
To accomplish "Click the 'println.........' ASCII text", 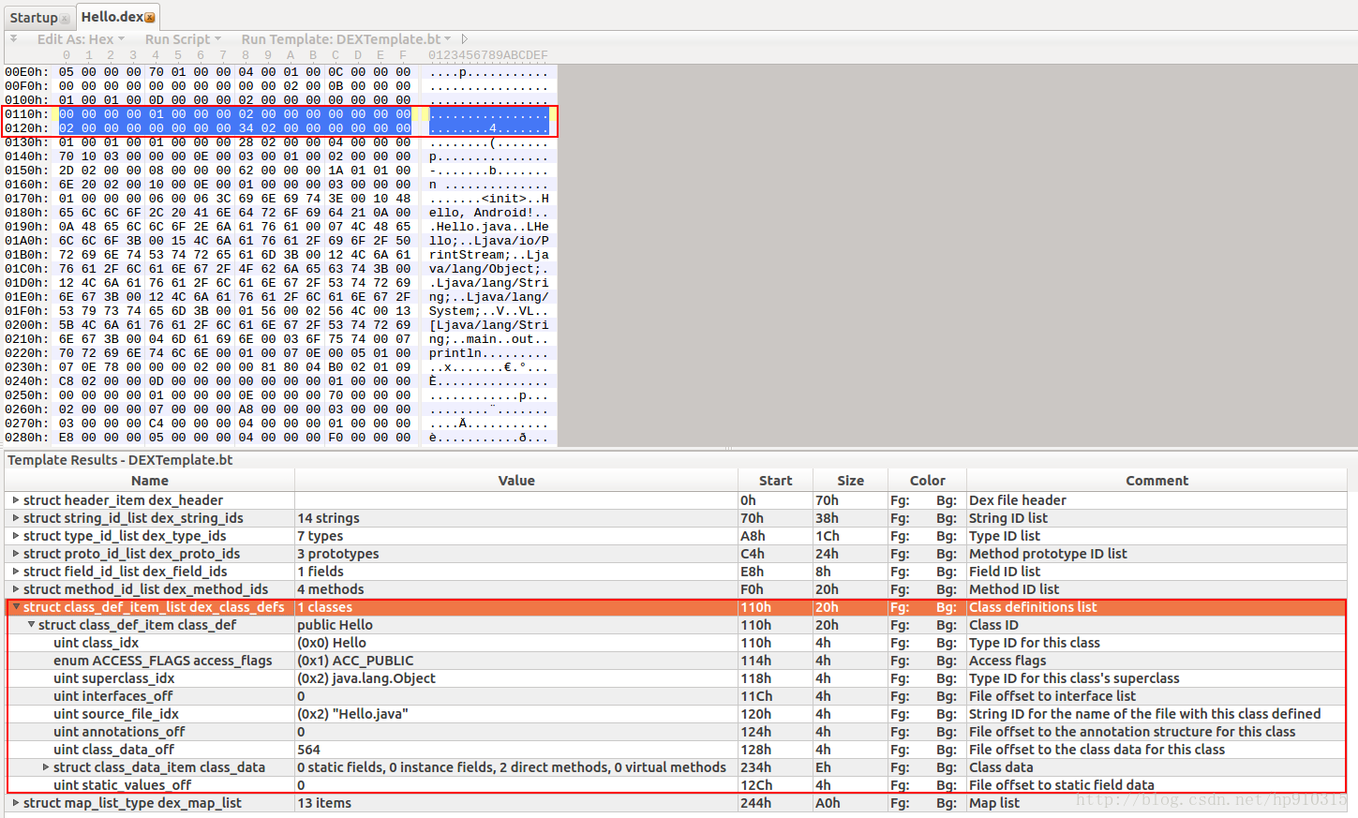I will click(489, 353).
